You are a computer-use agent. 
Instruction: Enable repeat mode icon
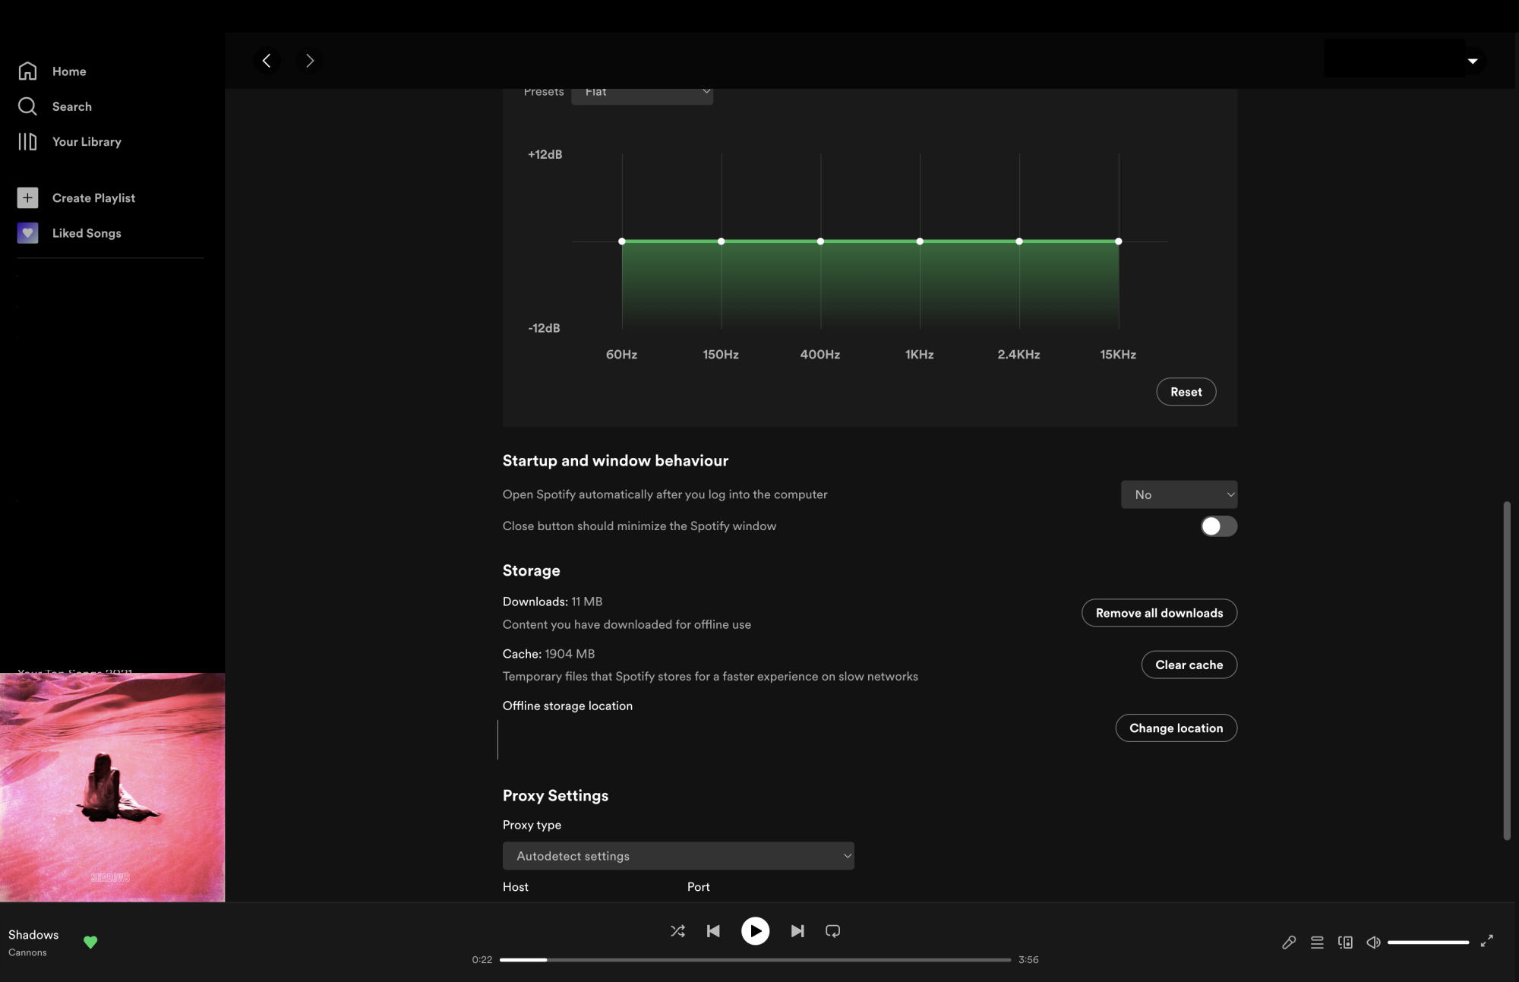pyautogui.click(x=832, y=930)
